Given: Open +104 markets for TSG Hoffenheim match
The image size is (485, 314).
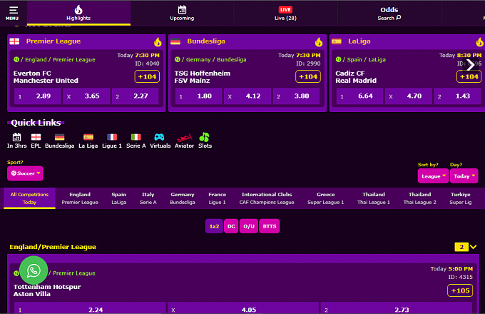Looking at the screenshot, I should tap(308, 76).
